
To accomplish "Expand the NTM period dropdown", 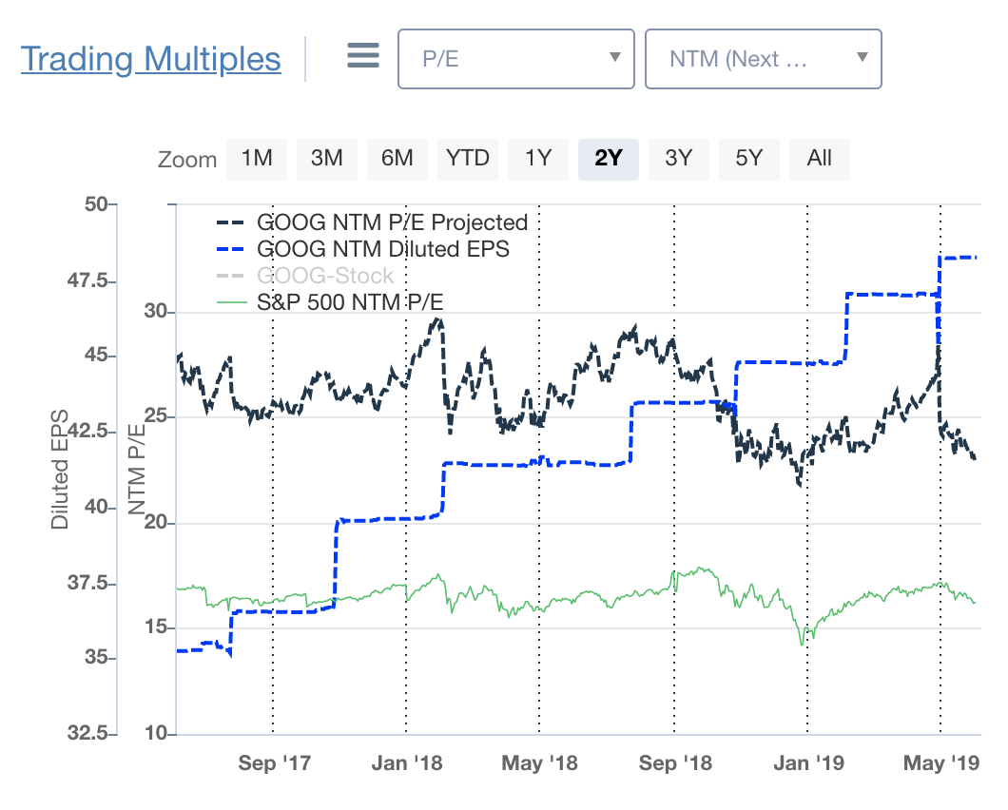I will tap(763, 59).
